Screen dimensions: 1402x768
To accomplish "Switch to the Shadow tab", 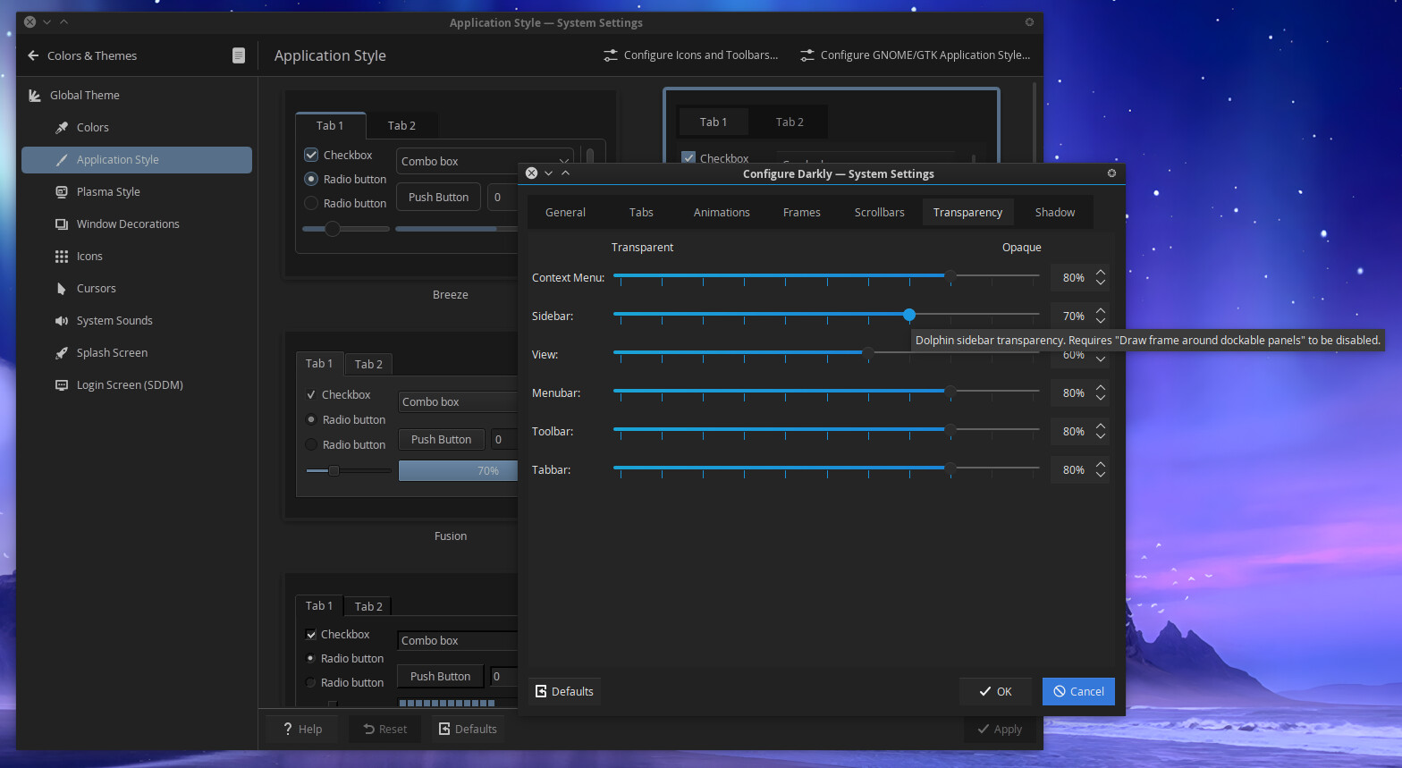I will tap(1054, 213).
